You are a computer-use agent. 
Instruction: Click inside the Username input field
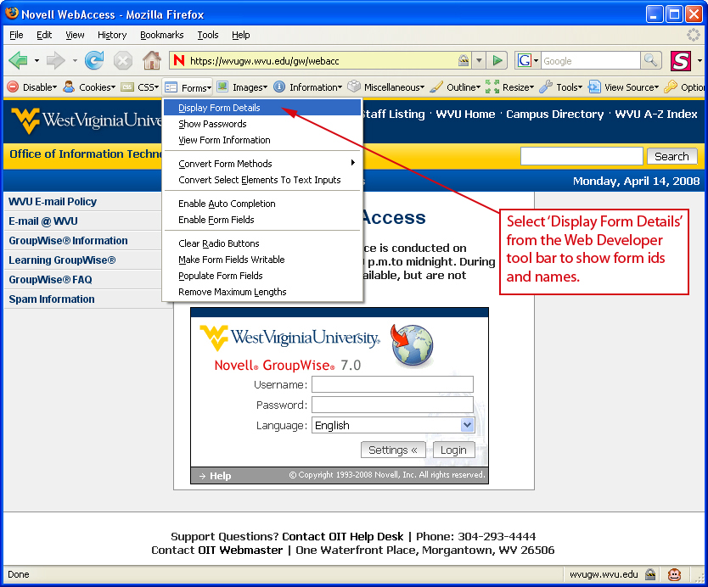pos(392,384)
